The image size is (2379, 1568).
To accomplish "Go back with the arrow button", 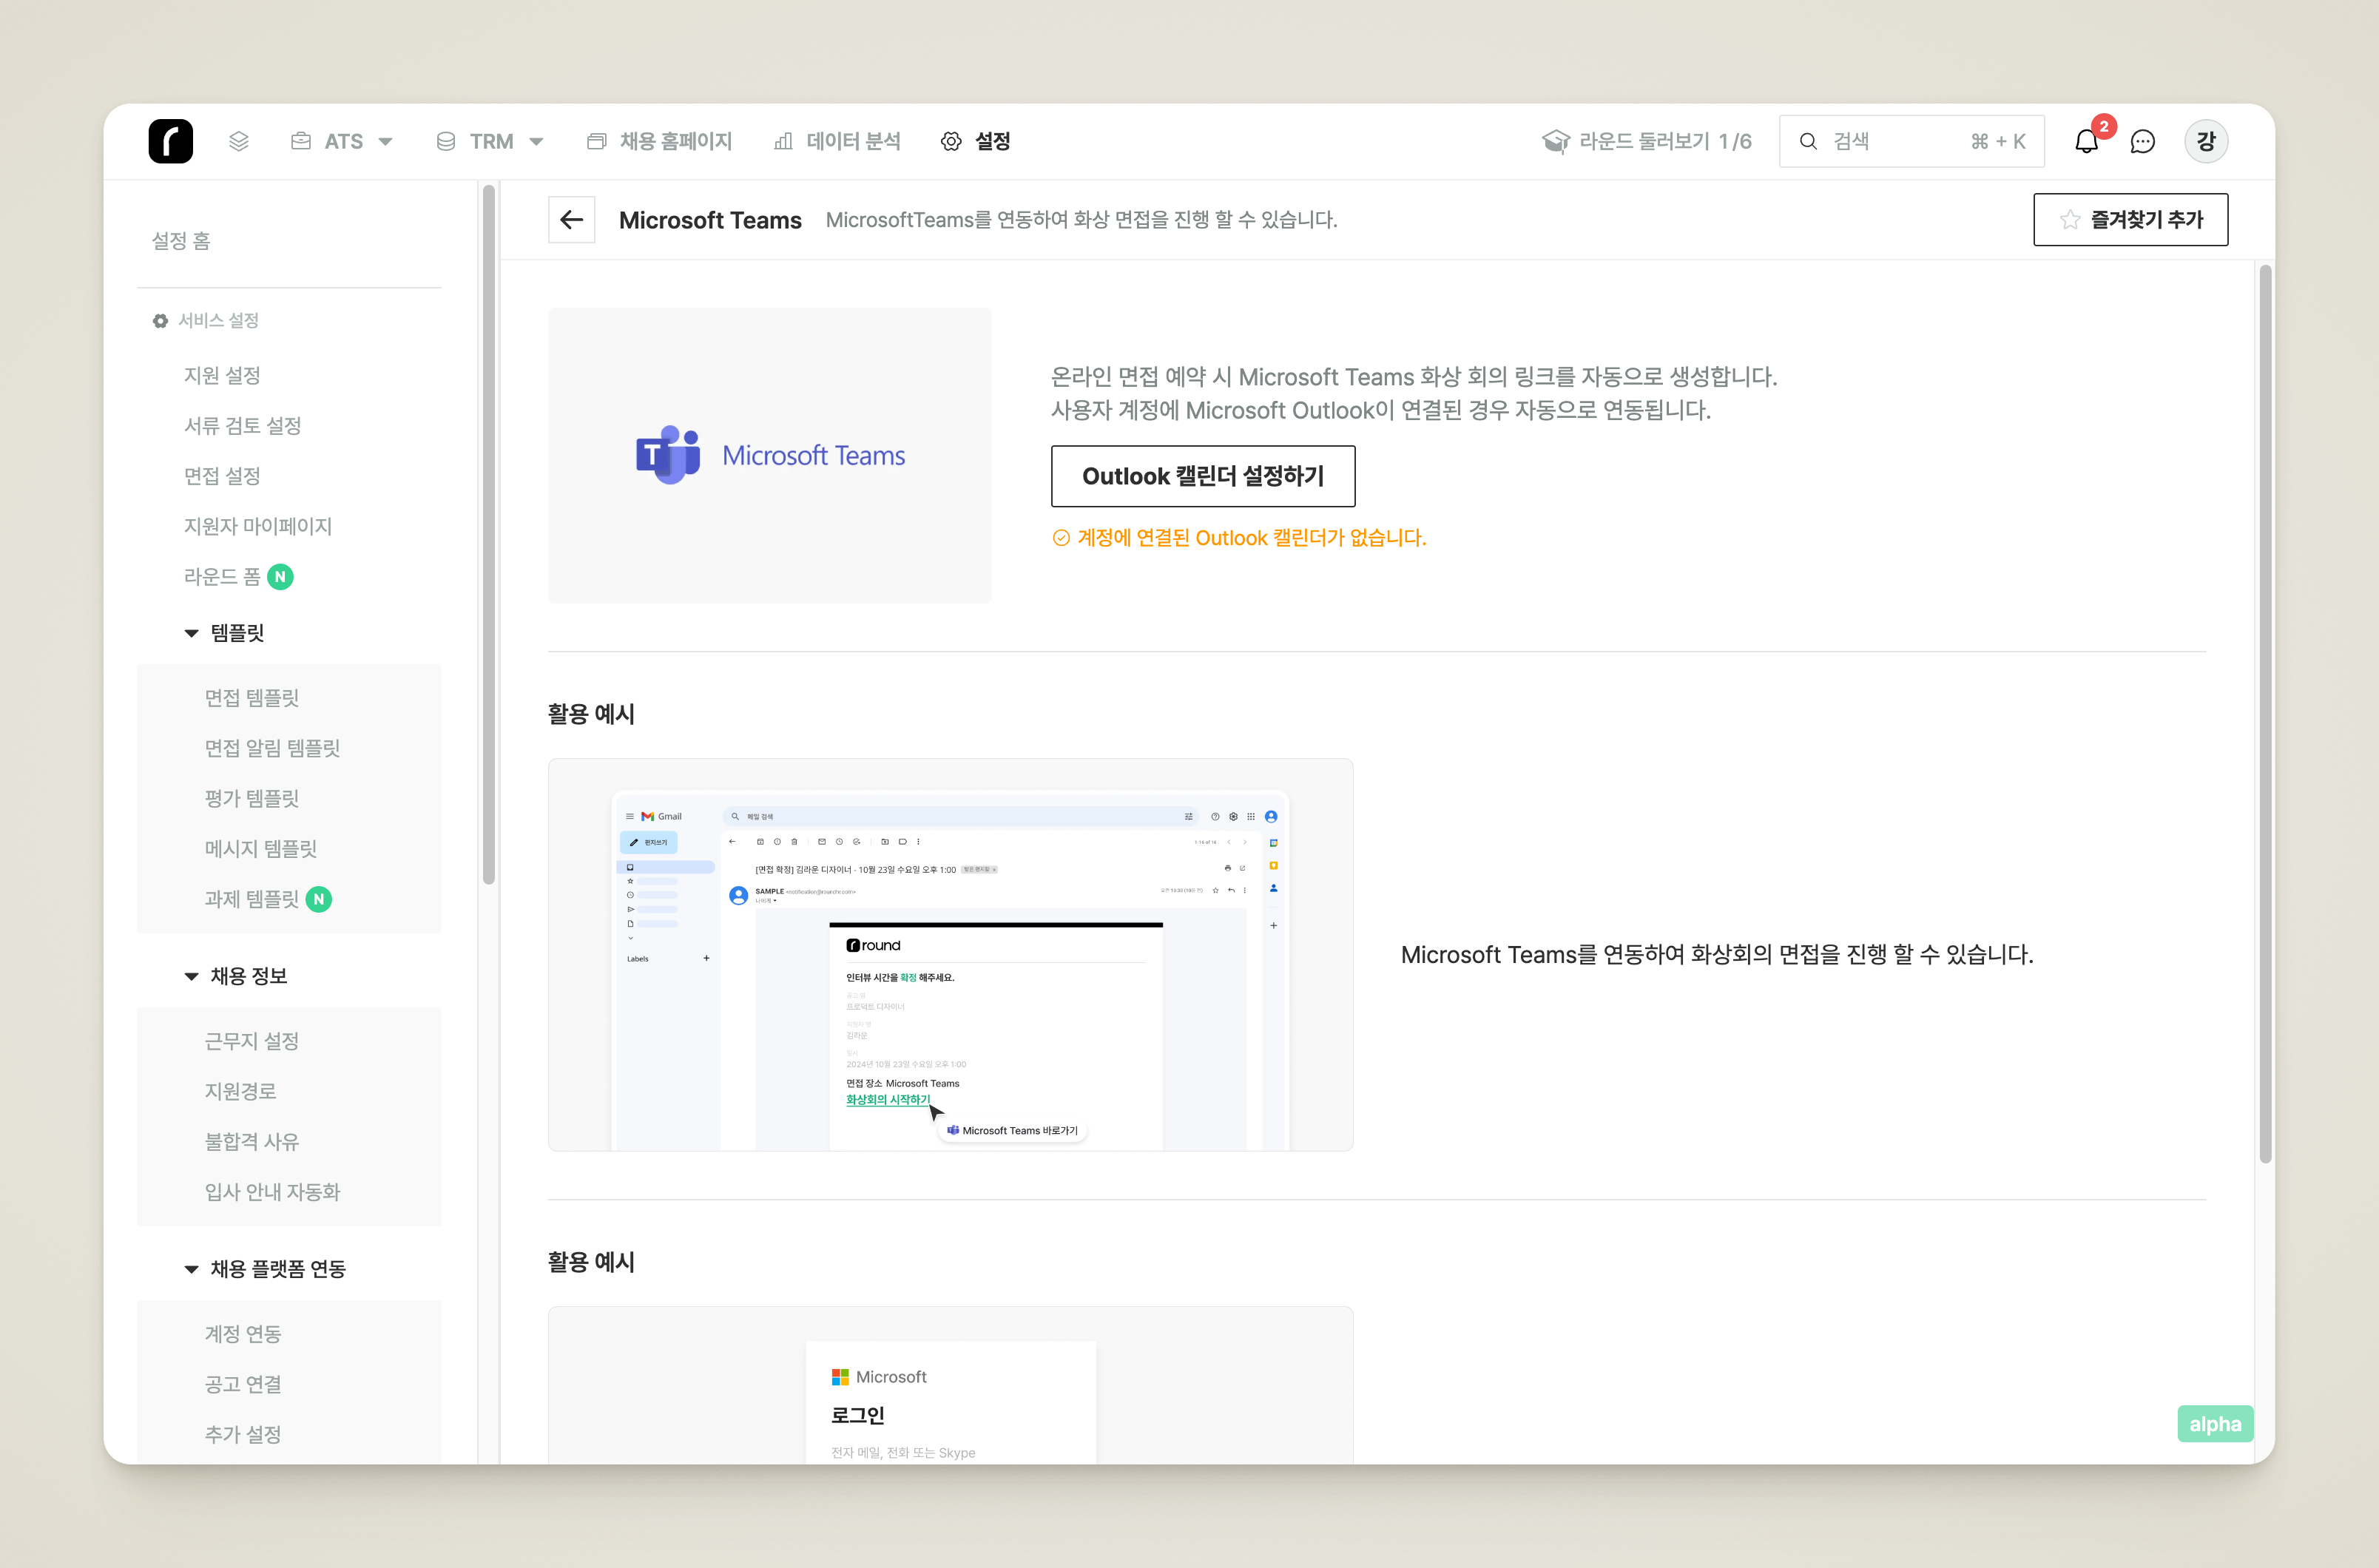I will pos(572,219).
